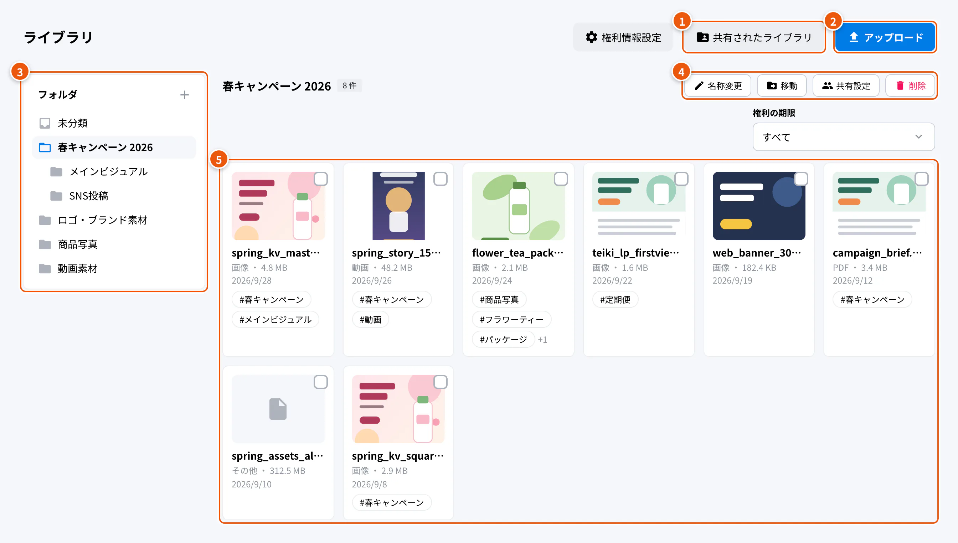
Task: Check the campaign_brief card checkbox
Action: [921, 179]
